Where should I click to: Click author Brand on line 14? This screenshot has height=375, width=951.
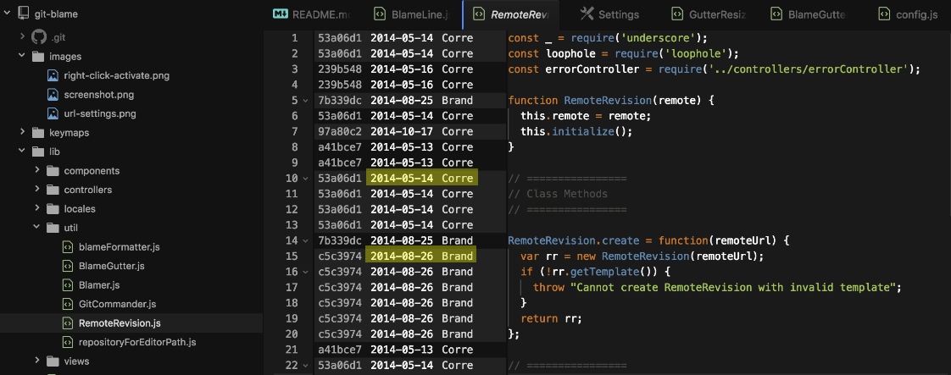(458, 240)
